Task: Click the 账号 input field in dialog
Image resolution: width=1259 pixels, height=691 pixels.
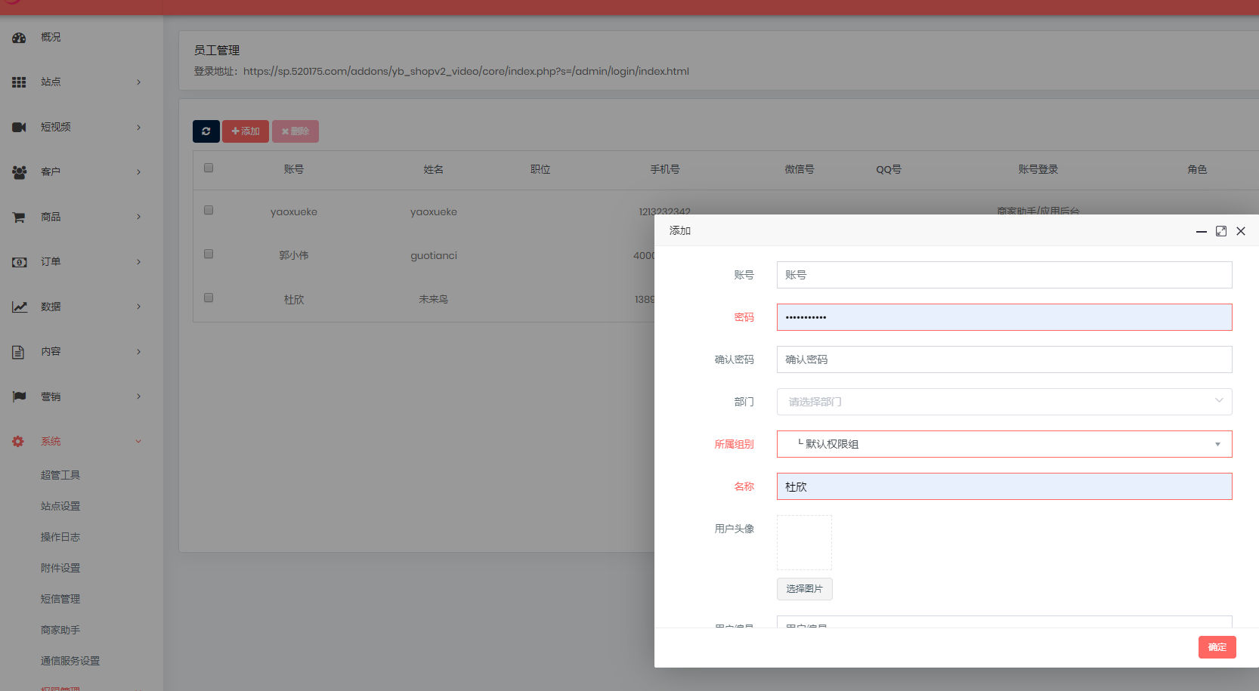Action: [1004, 275]
